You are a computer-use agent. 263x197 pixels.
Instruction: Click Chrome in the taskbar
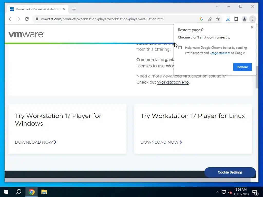point(31,192)
